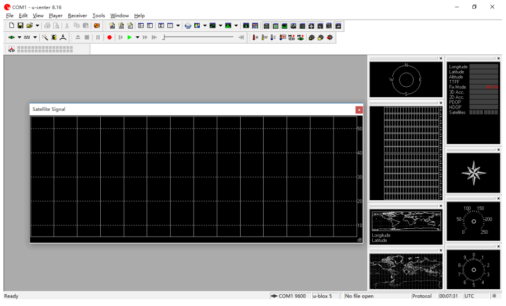
Task: Click the Hotstart (H) thermometer icon
Action: point(255,37)
